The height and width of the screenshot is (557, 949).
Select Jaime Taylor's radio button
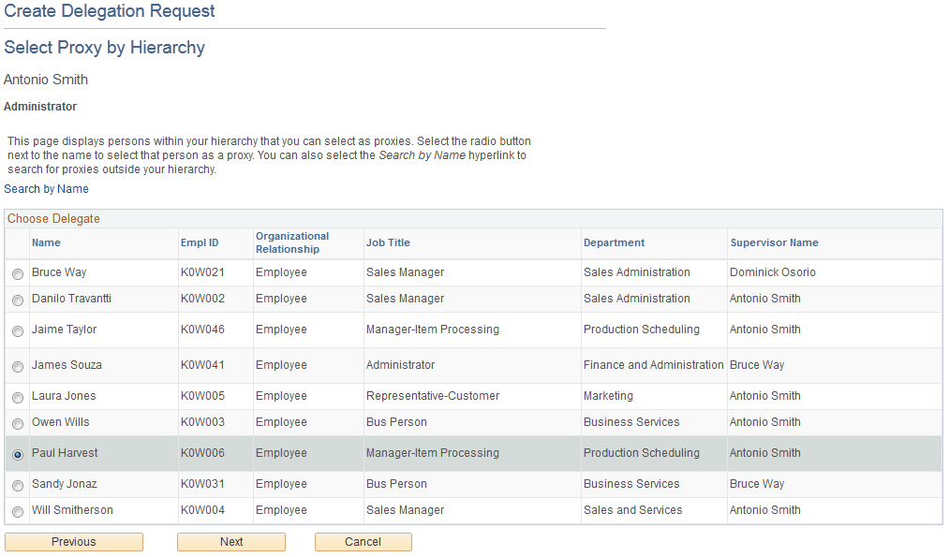[x=17, y=330]
